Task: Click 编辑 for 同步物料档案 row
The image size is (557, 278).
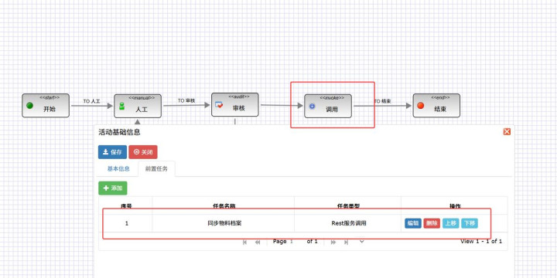Action: click(413, 223)
